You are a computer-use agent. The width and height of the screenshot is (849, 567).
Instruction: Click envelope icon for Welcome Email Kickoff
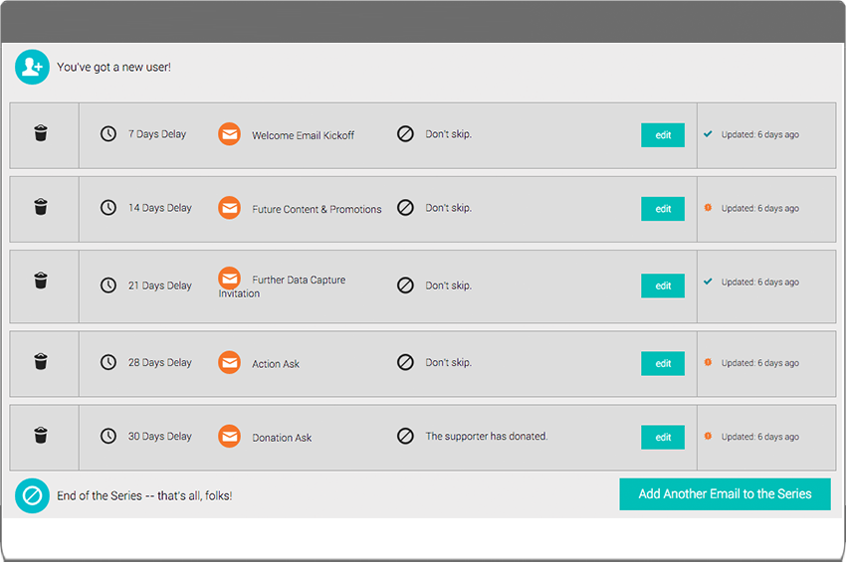click(230, 134)
